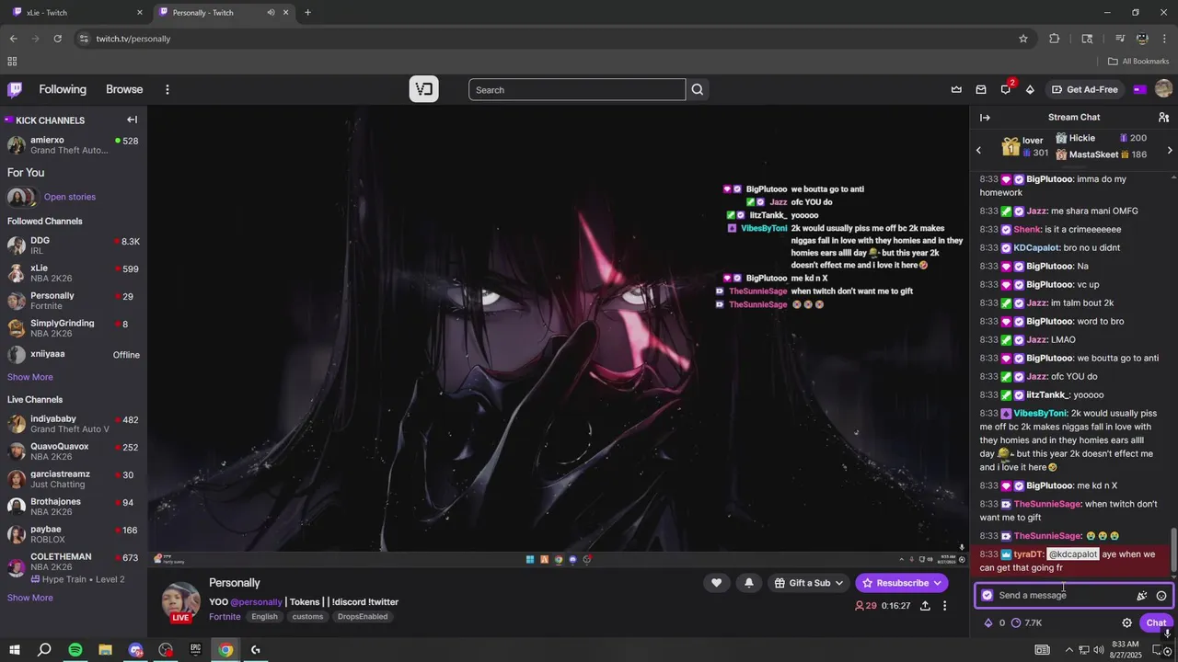Click Get Ad-Free button
This screenshot has width=1178, height=662.
click(1085, 89)
